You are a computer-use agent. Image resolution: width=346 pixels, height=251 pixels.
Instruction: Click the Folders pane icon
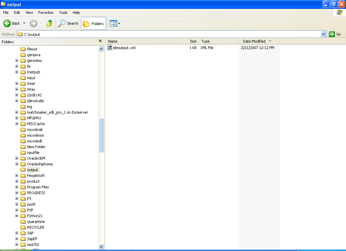(x=87, y=23)
